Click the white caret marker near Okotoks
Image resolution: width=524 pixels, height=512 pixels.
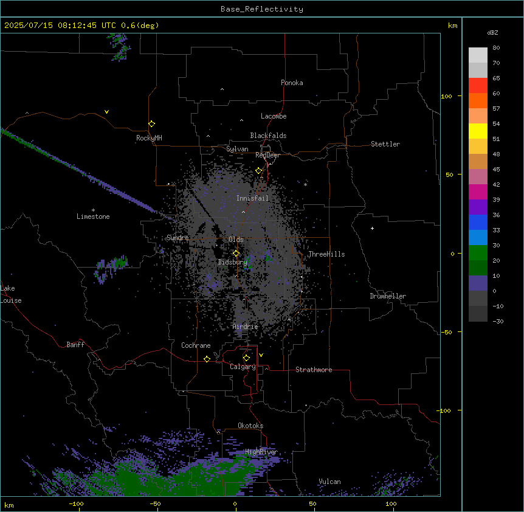click(218, 432)
